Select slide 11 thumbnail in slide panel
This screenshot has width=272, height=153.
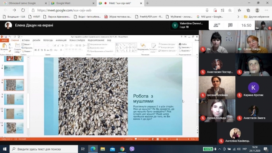click(x=14, y=128)
